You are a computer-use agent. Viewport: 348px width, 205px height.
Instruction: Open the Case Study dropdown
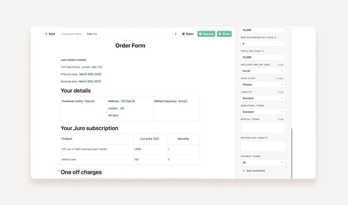263,85
